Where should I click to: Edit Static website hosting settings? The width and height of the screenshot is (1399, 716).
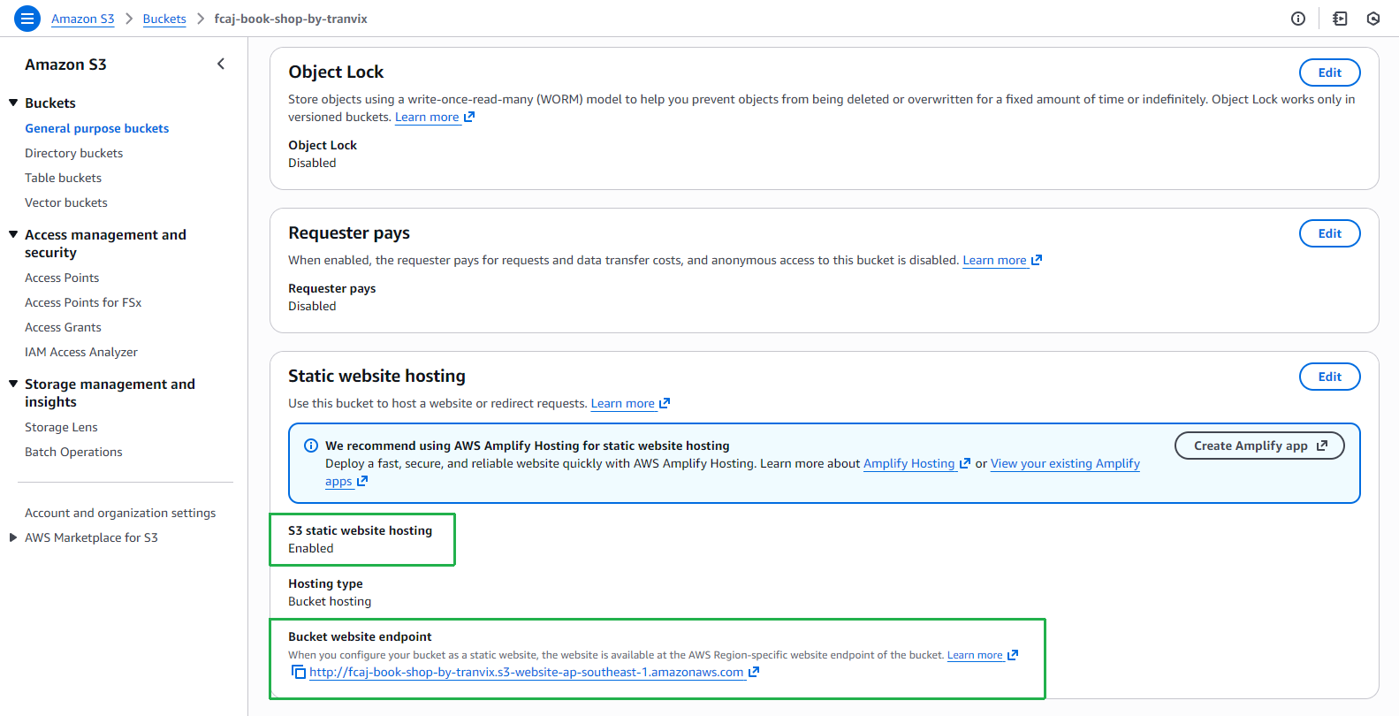tap(1329, 377)
